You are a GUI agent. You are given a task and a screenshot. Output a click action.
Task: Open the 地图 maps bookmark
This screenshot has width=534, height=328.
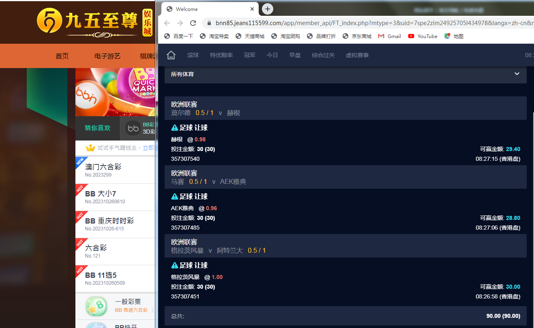[x=454, y=36]
